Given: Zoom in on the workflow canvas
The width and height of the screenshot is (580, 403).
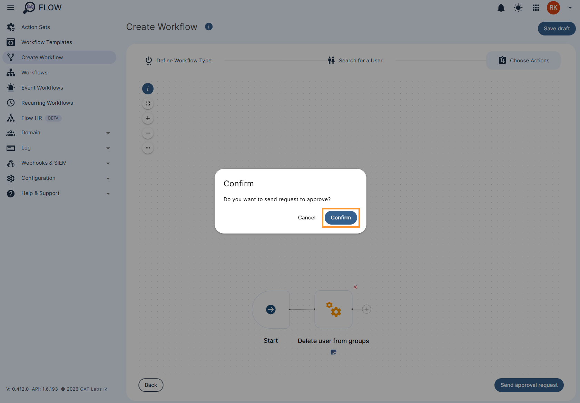Looking at the screenshot, I should [148, 118].
